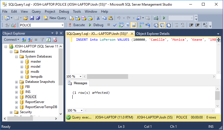Click the New Project icon in toolbar
This screenshot has height=130, width=223.
(x=7, y=18)
